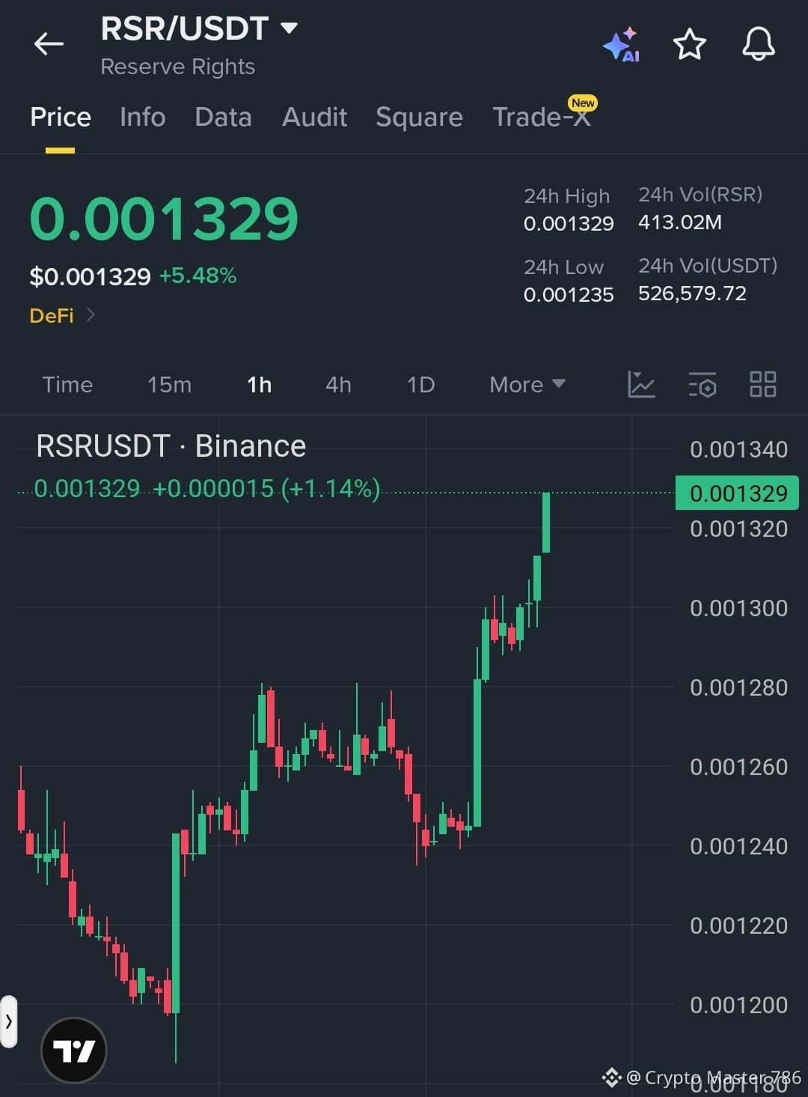Open chart indicators line-graph icon

coord(641,384)
